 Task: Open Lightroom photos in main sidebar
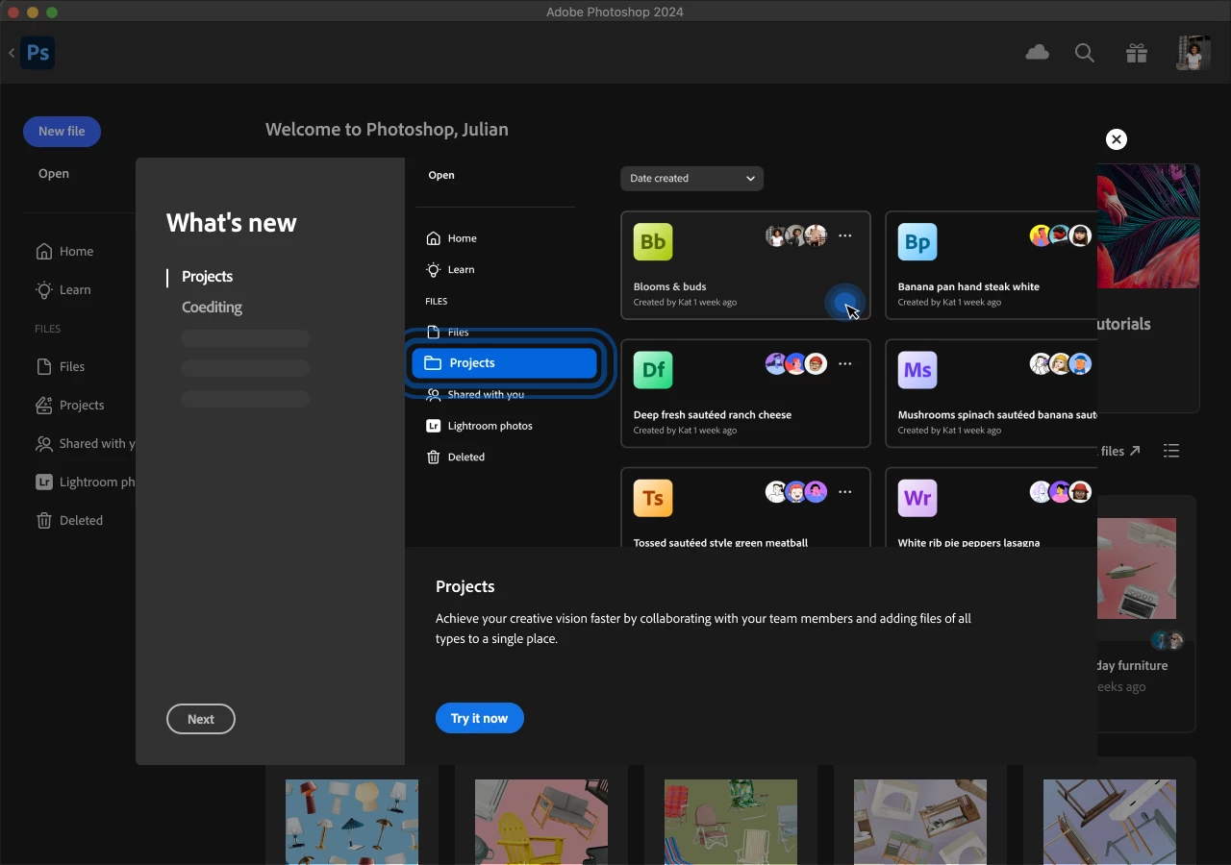85,482
